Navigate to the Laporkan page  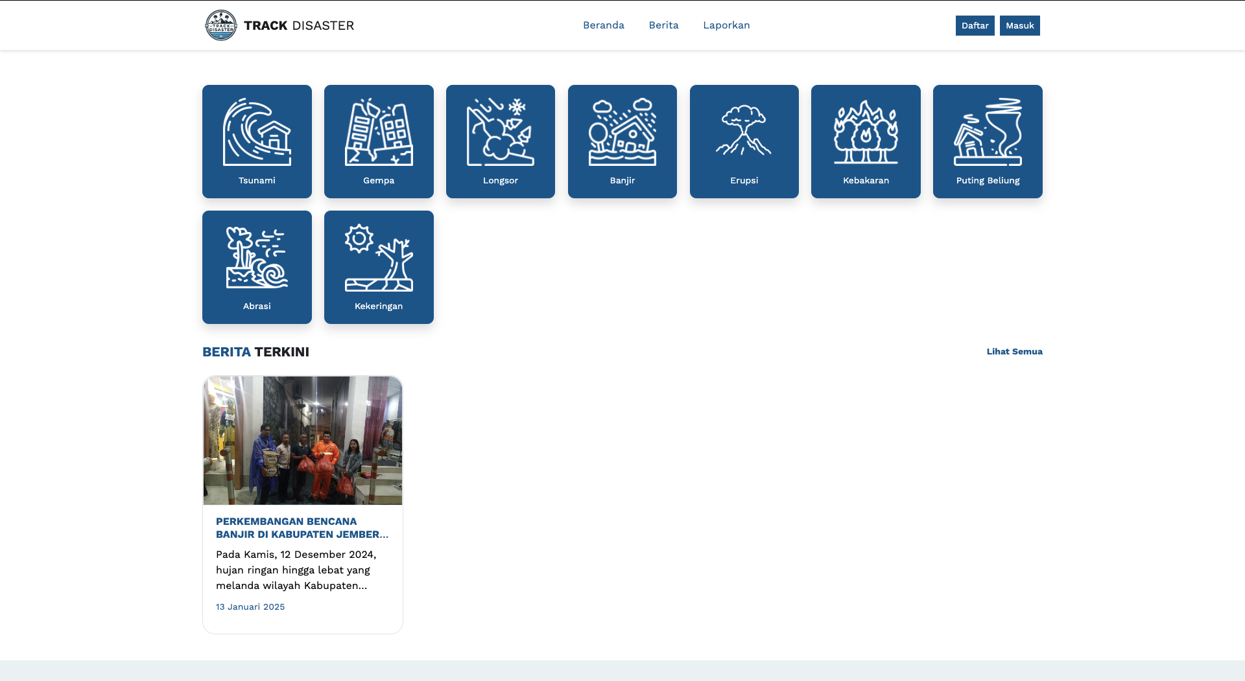[x=726, y=25]
